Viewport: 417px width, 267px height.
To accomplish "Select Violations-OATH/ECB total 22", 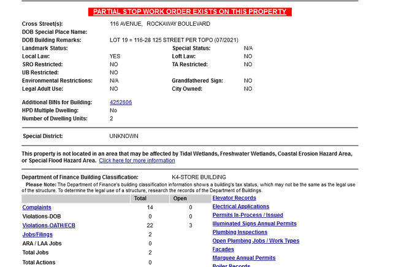I will click(150, 225).
